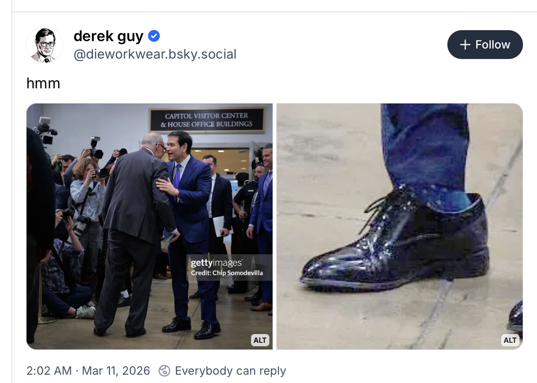
Task: Click the plus icon in the Follow button
Action: pyautogui.click(x=465, y=45)
